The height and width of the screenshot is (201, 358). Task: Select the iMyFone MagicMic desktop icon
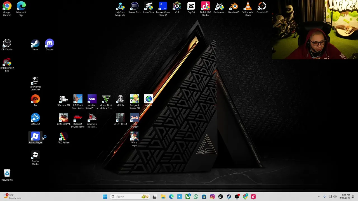point(120,9)
